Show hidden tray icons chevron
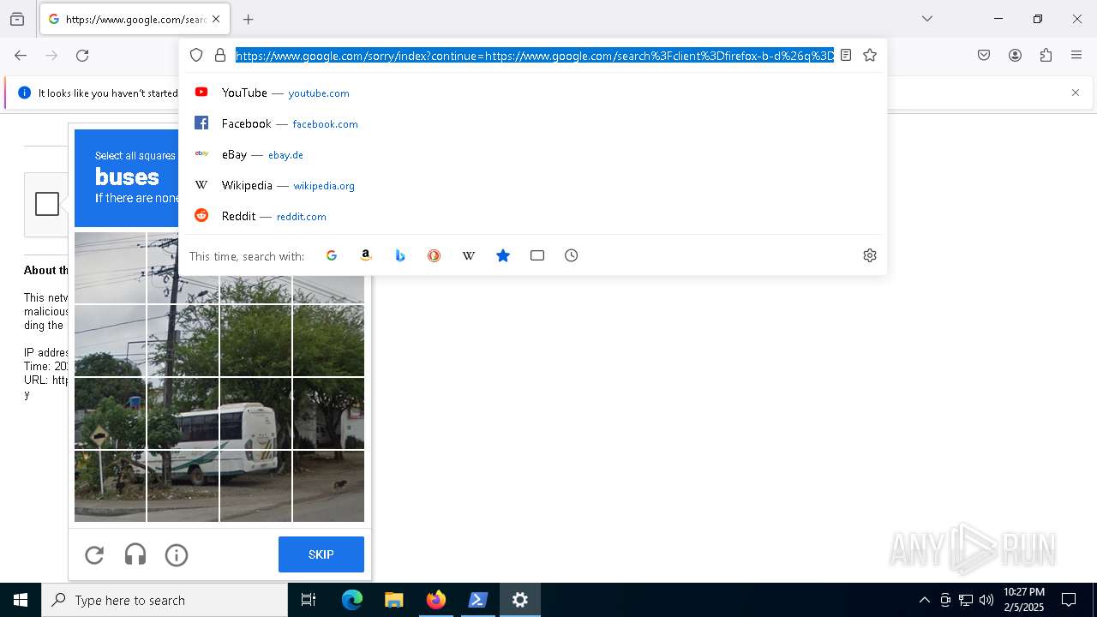 click(924, 600)
